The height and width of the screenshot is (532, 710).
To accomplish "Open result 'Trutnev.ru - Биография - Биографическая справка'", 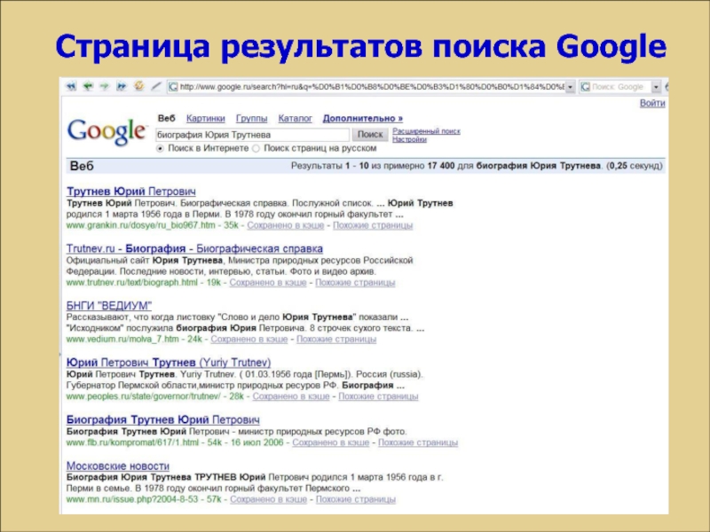I will click(194, 249).
